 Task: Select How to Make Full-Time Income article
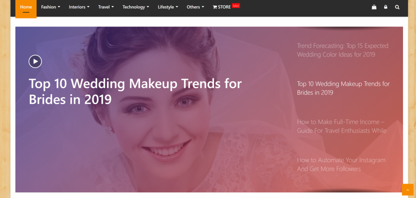[x=342, y=126]
